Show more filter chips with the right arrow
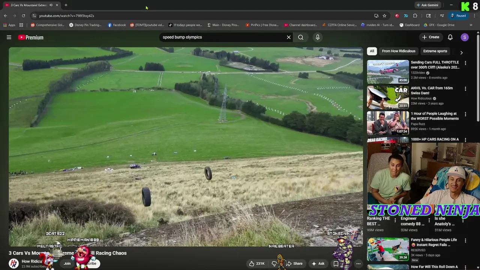The width and height of the screenshot is (480, 270). tap(461, 52)
